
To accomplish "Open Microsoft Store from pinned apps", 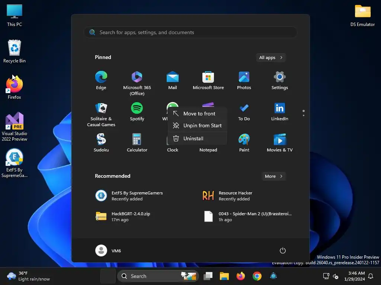I will tap(208, 81).
